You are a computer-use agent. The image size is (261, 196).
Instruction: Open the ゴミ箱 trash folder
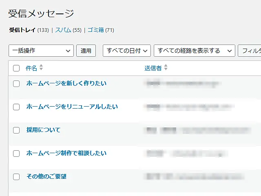(96, 30)
